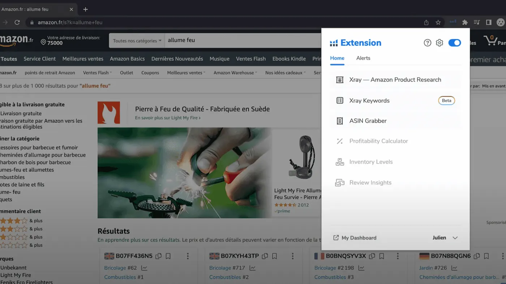Image resolution: width=506 pixels, height=284 pixels.
Task: Expand Amazon Warehouse submenu
Action: pos(235,73)
